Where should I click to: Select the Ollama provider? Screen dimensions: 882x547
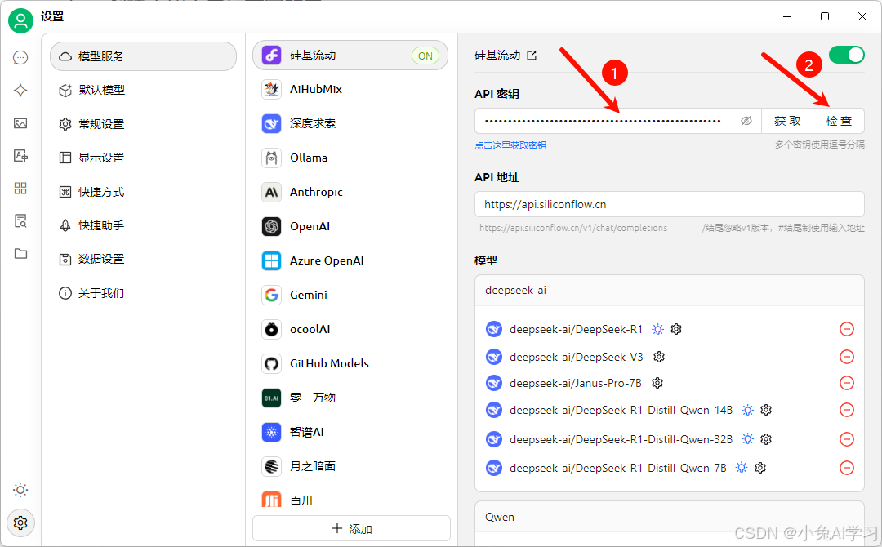coord(350,158)
